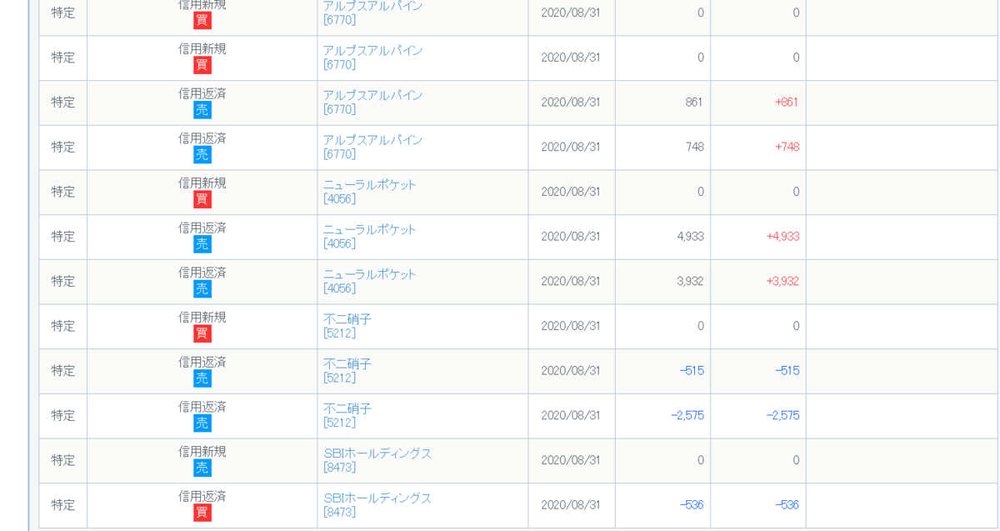Click the blue 売 badge in the −2,575 row
The width and height of the screenshot is (1000, 531).
[x=202, y=423]
